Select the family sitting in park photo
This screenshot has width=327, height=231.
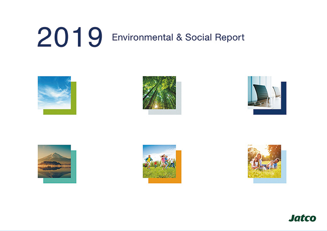pyautogui.click(x=264, y=161)
